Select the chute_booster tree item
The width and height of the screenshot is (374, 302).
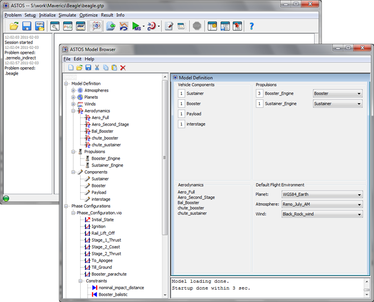(105, 138)
